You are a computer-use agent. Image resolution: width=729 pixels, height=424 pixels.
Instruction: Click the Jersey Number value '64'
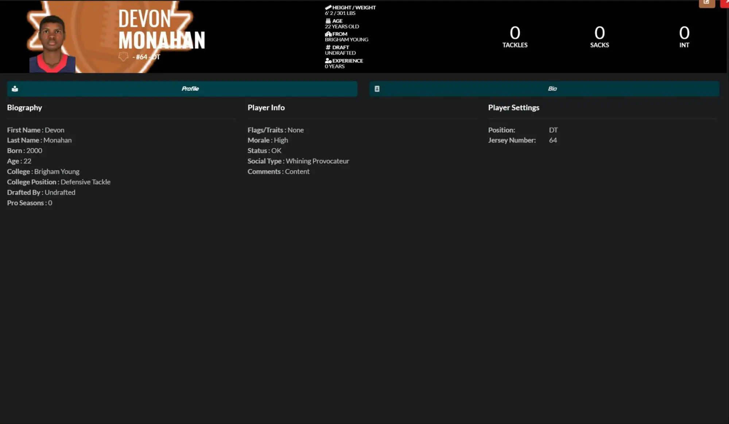point(553,140)
